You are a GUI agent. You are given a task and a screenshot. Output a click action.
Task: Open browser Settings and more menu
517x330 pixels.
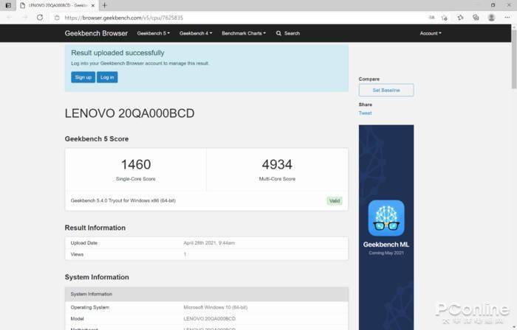coord(507,18)
